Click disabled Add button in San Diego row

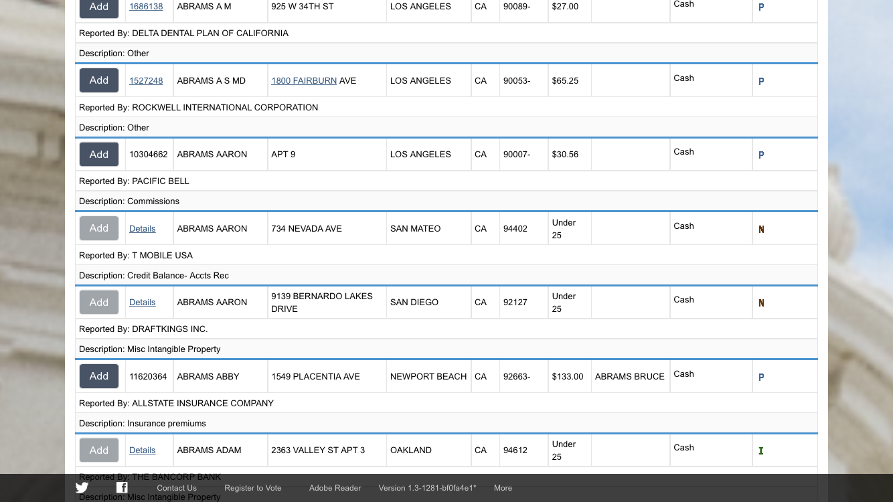pyautogui.click(x=99, y=302)
